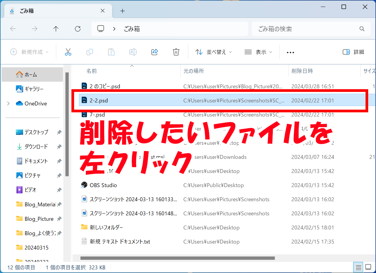376x273 pixels.
Task: Sort by 削除日時 column header
Action: [302, 71]
